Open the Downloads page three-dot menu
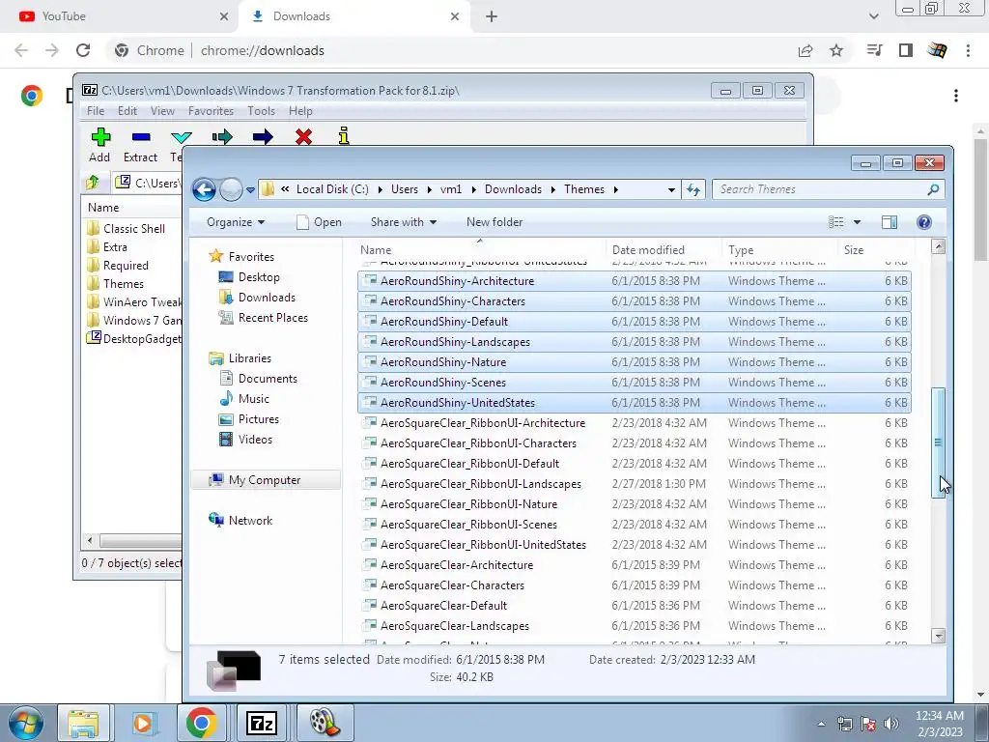The width and height of the screenshot is (989, 742). click(956, 96)
